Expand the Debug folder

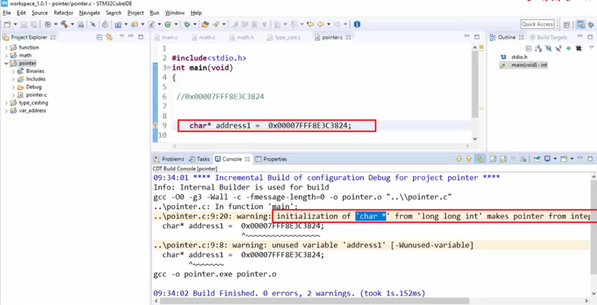[13, 87]
